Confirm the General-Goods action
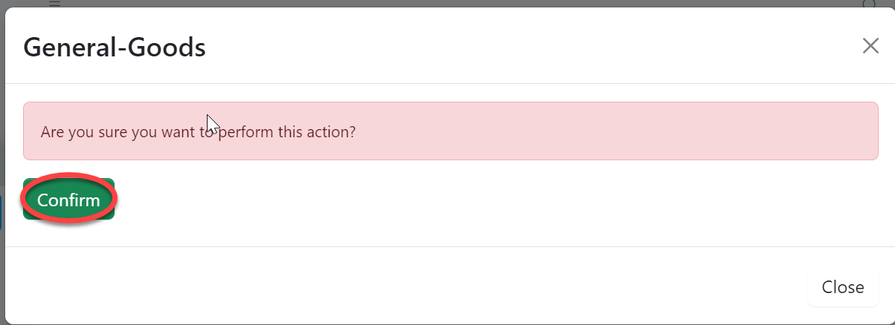The image size is (895, 325). (68, 200)
